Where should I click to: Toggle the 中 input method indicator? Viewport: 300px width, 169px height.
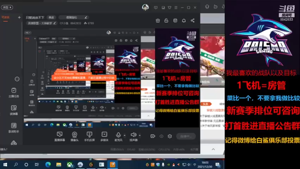pyautogui.click(x=195, y=164)
